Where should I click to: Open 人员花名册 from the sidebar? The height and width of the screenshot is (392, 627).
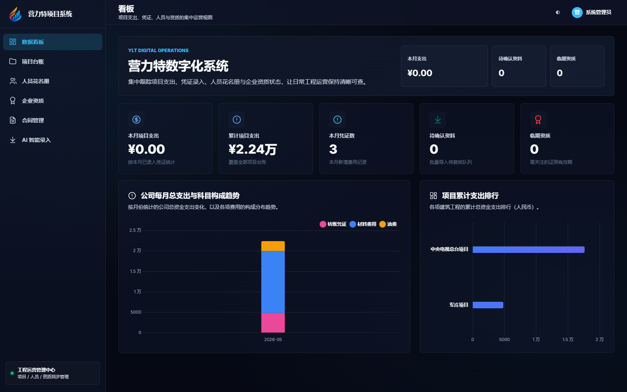pyautogui.click(x=53, y=81)
